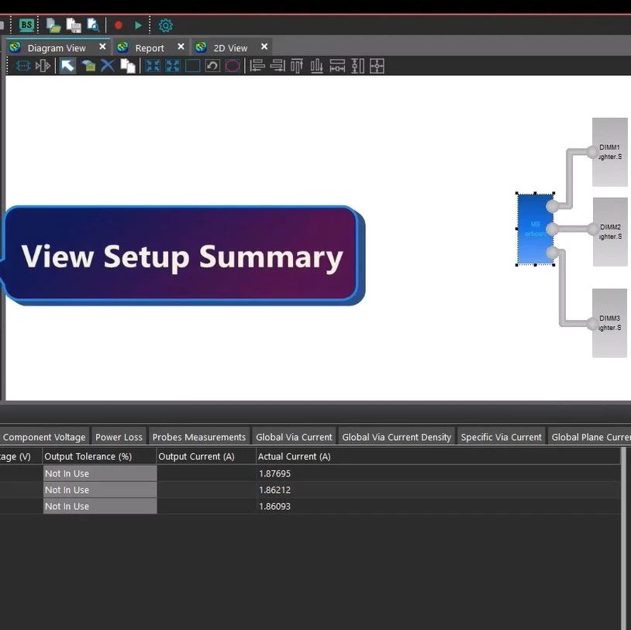Click the align left icon

(257, 66)
